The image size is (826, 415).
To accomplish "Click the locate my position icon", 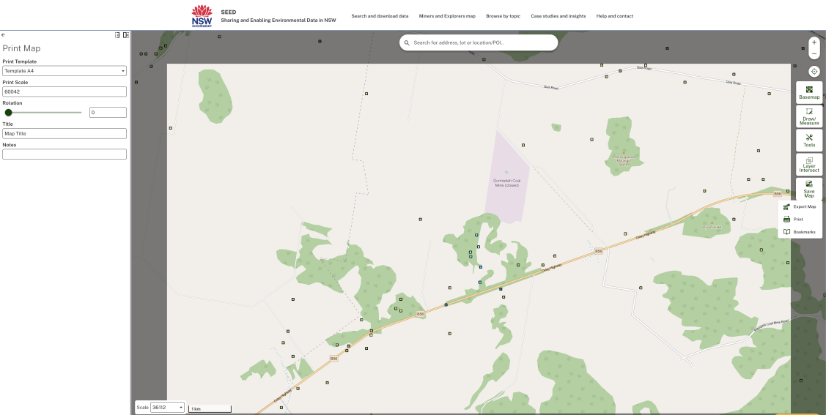I will pos(814,72).
